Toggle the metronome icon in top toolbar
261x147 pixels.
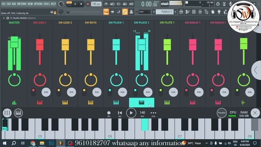106,4
